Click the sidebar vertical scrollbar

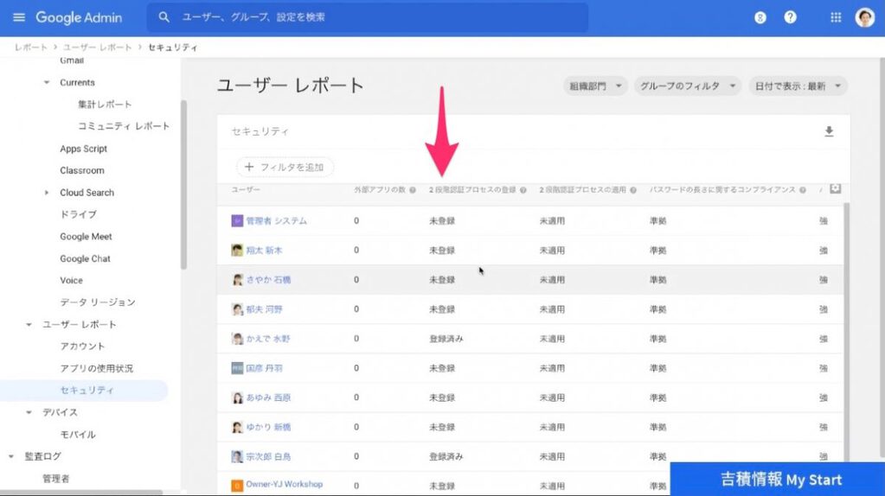tap(183, 185)
